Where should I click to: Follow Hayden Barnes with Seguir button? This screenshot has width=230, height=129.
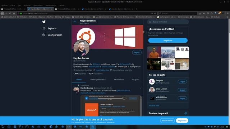click(137, 52)
